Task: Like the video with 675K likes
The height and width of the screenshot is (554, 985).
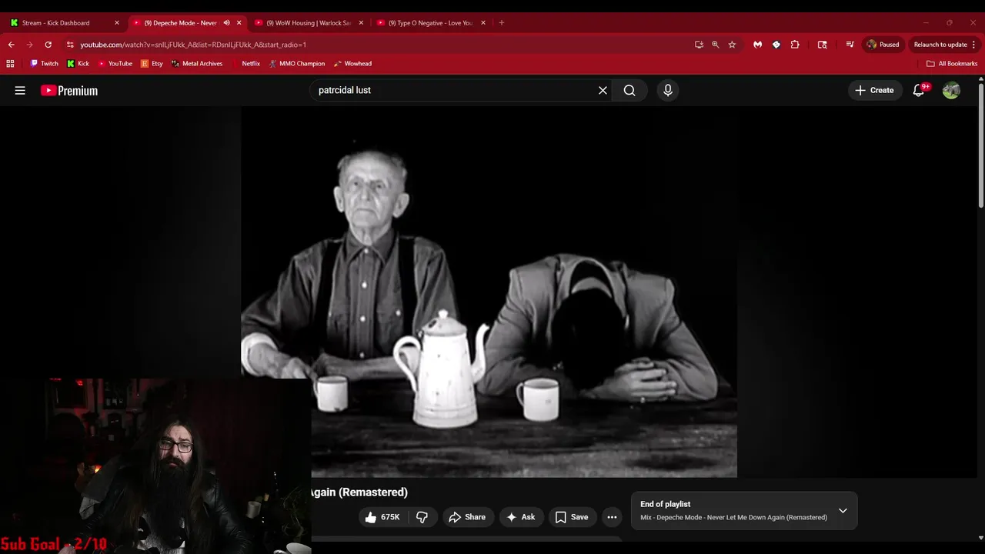Action: click(383, 517)
